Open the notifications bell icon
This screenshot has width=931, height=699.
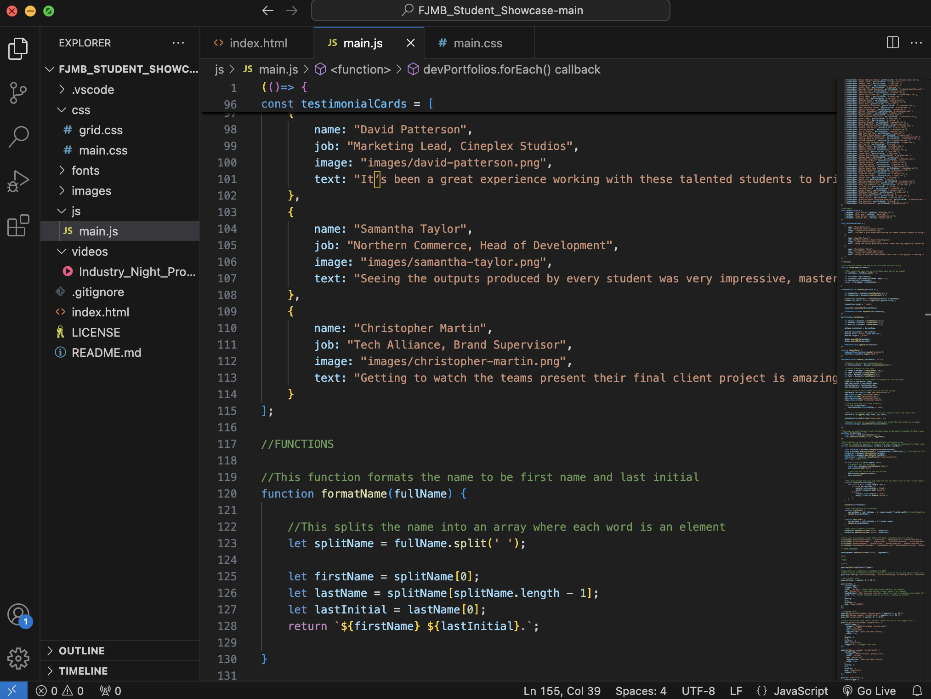coord(917,691)
